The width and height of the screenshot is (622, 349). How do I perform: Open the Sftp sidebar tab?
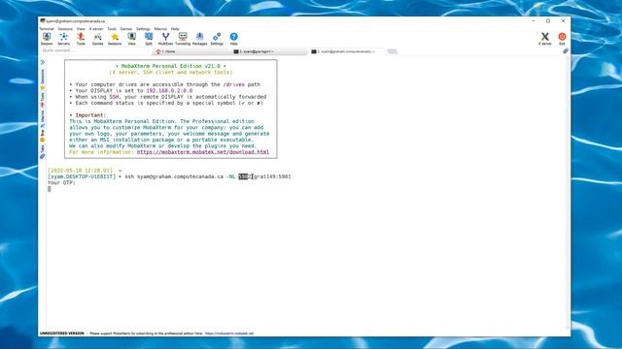pos(43,136)
